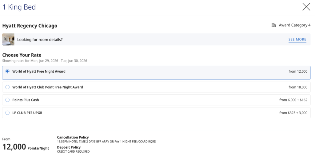This screenshot has height=156, width=315.
Task: Click the 'from 6,000 + $162' price
Action: click(293, 100)
